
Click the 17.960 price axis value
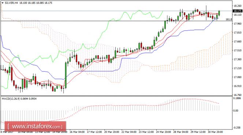pos(238,24)
